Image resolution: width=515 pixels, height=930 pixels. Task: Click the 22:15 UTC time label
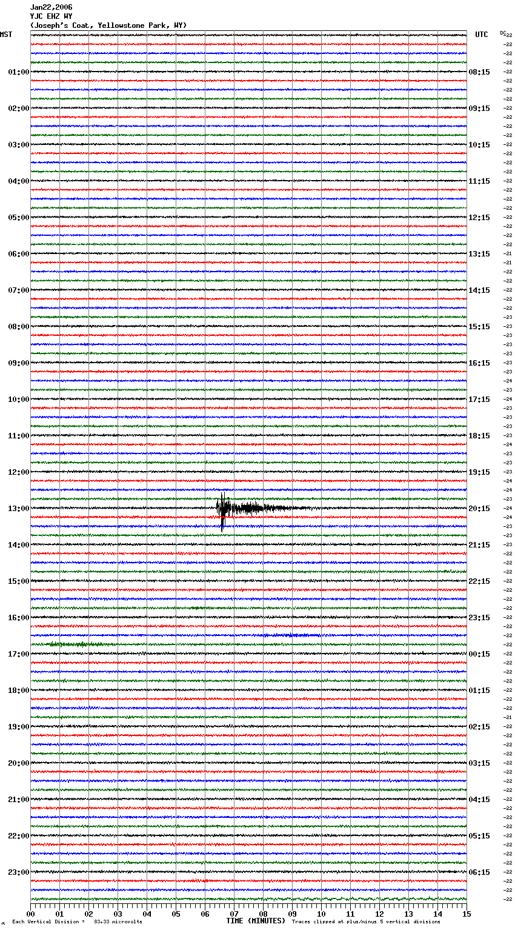(479, 581)
